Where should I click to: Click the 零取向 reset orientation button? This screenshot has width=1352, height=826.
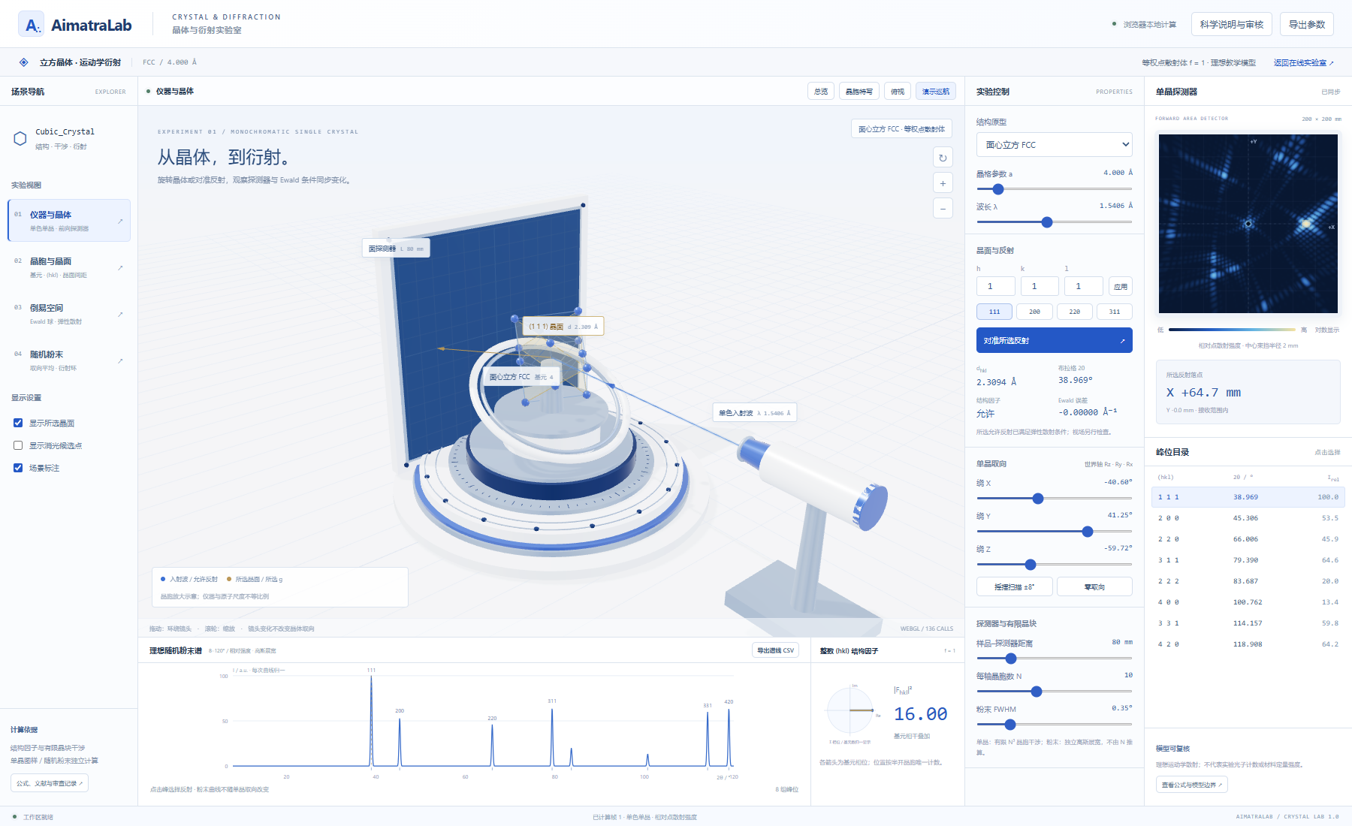[1094, 586]
